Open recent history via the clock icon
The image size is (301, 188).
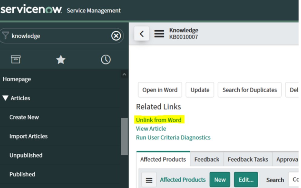[105, 59]
